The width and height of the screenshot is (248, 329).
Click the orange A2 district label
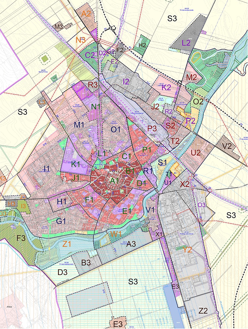point(86,14)
